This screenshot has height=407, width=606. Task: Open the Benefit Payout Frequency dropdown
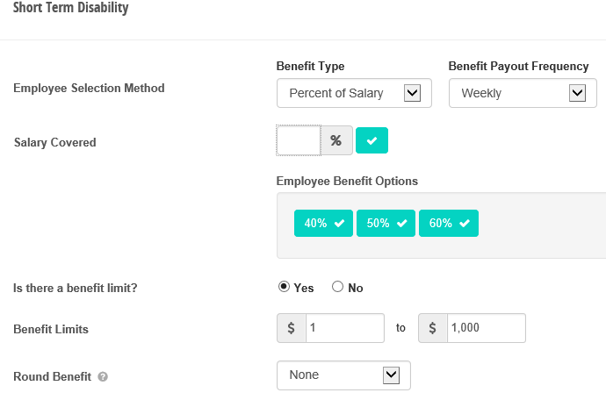[523, 93]
